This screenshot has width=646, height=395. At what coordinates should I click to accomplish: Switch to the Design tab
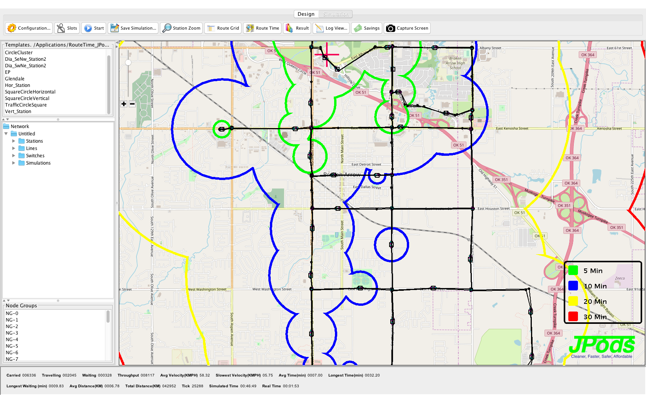306,14
